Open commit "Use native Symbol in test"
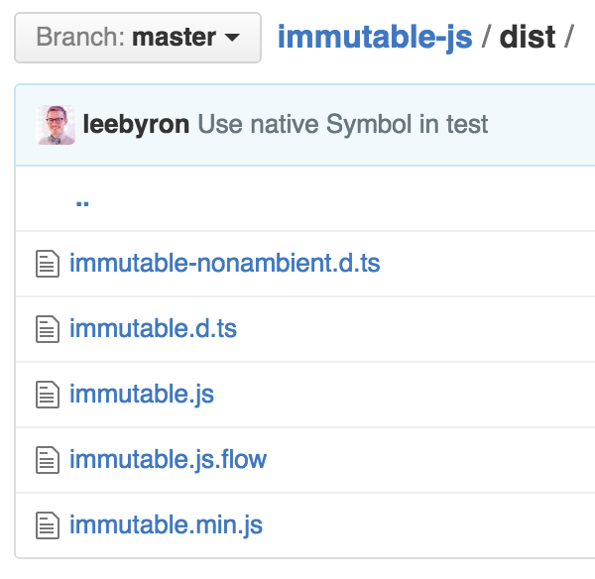The width and height of the screenshot is (595, 579). (x=343, y=125)
